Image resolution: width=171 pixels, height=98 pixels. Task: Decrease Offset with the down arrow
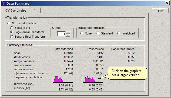[x=68, y=36]
